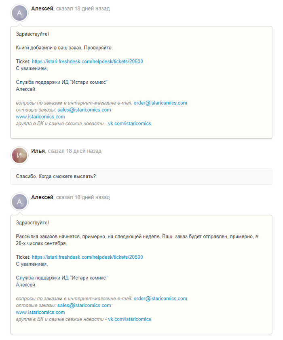
Task: Click order@istaricomics.com email in the last reply
Action: (160, 299)
